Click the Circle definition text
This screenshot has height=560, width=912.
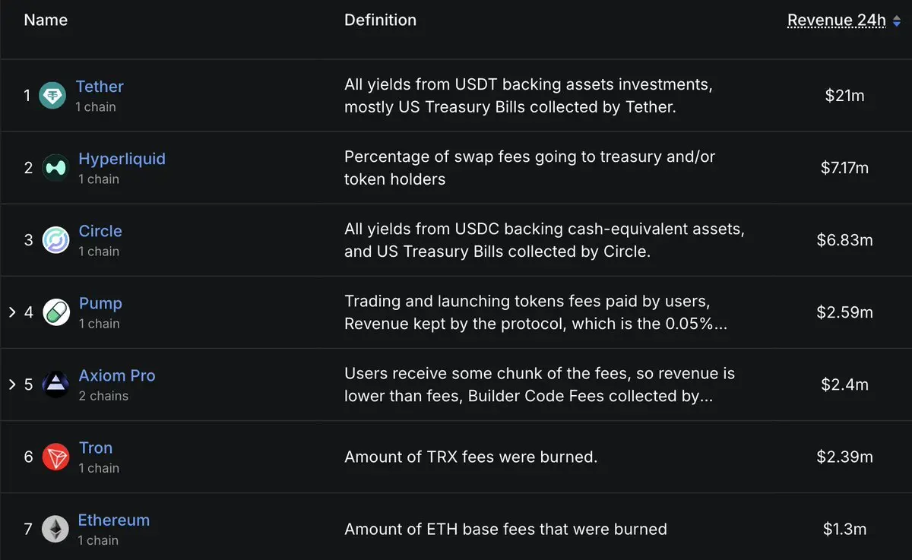click(x=544, y=240)
